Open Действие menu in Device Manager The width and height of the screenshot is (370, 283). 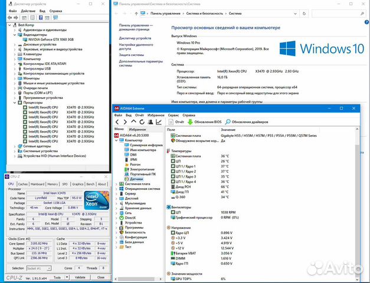click(x=28, y=11)
